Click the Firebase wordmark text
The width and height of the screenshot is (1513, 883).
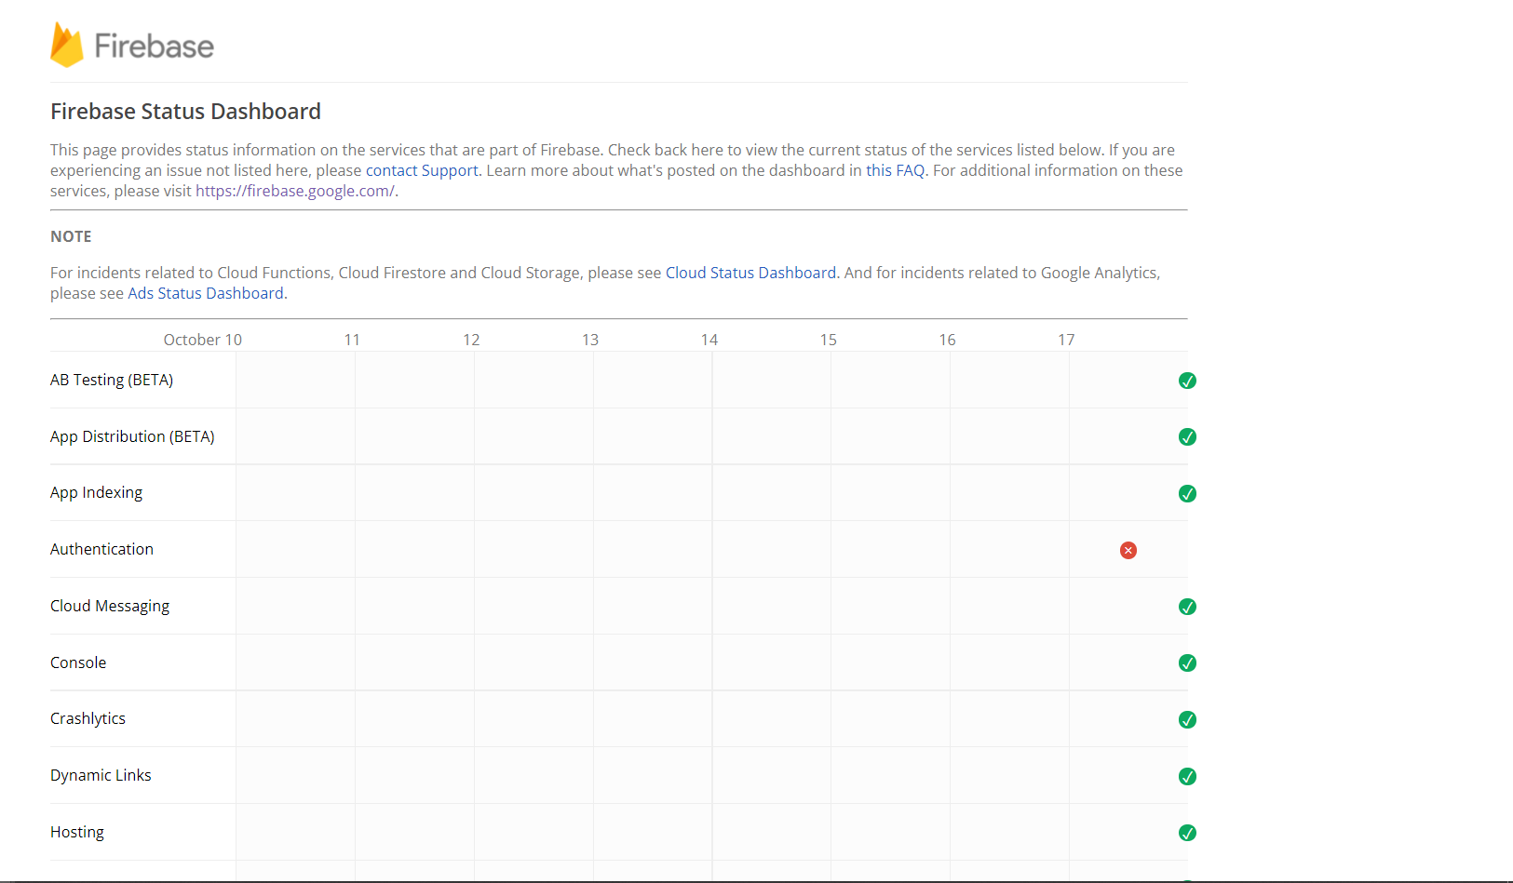(x=154, y=47)
